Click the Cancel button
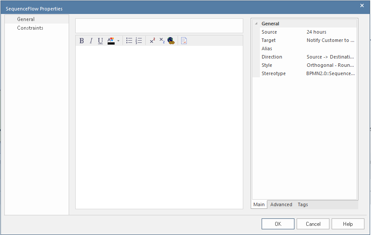Viewport: 371px width, 235px height. coord(313,224)
